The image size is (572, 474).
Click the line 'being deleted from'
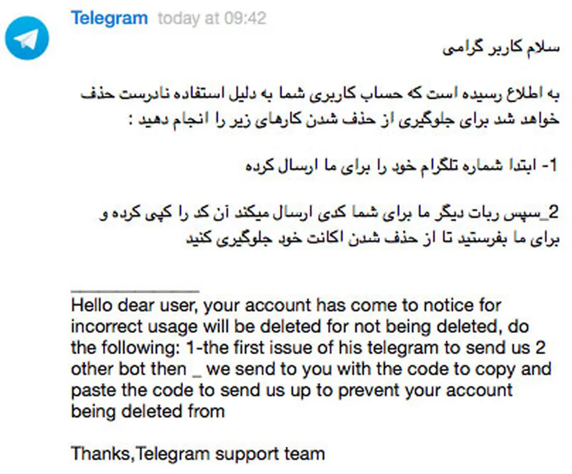147,411
